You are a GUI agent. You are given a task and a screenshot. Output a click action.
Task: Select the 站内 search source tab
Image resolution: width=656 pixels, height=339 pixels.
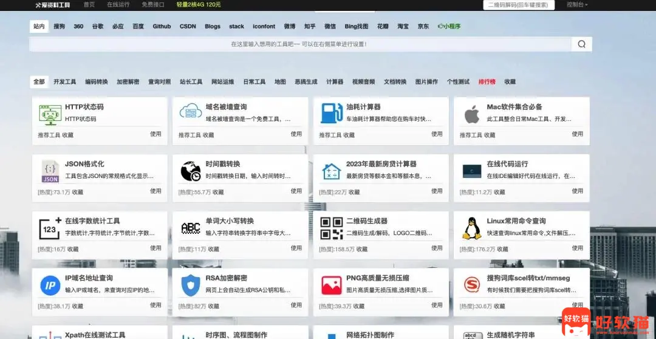39,26
